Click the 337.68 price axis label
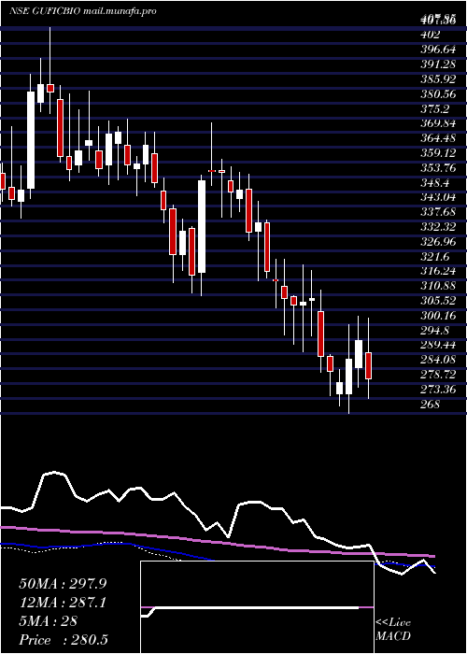This screenshot has width=467, height=654. pyautogui.click(x=440, y=212)
